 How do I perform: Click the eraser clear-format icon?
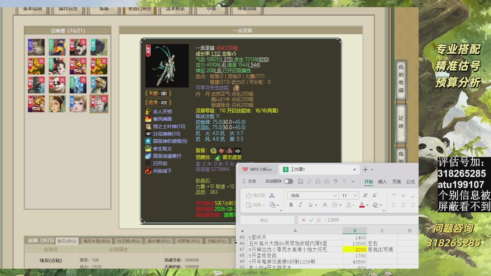pos(376,205)
